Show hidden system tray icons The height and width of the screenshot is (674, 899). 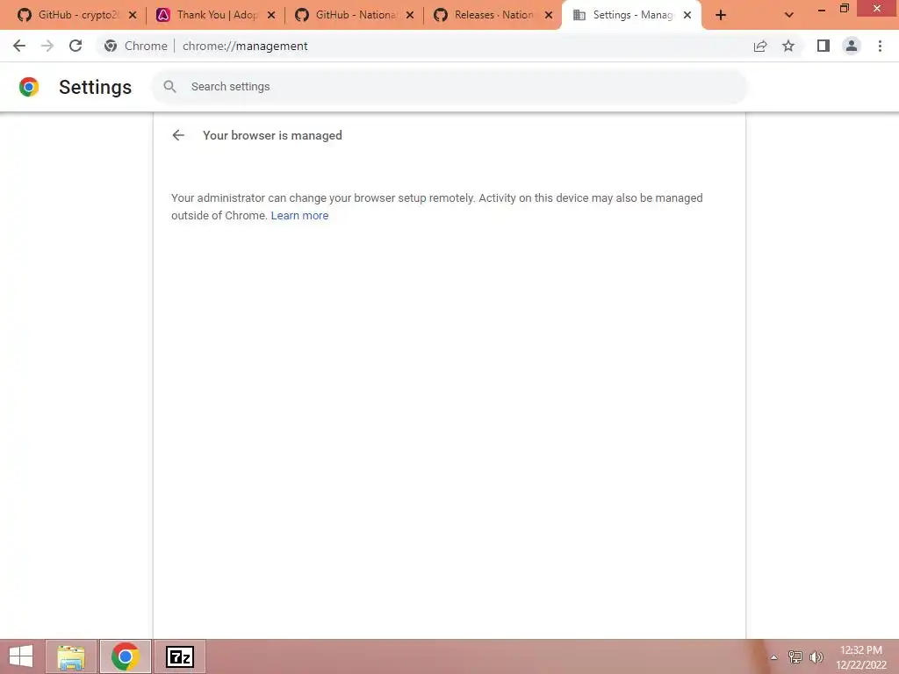[x=773, y=657]
